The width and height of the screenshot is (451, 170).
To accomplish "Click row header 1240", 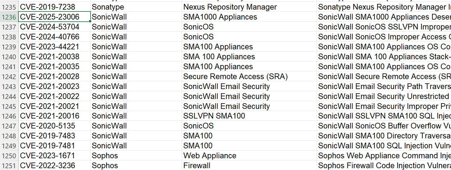I will coord(9,57).
